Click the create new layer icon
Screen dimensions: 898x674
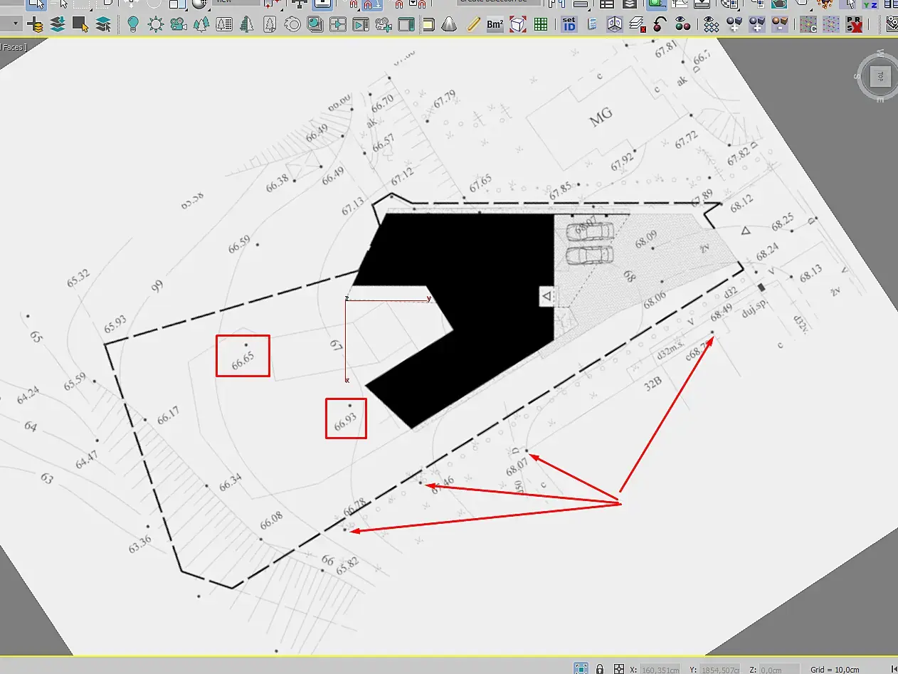point(35,26)
